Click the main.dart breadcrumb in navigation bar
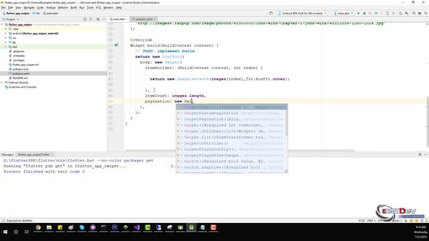429x241 pixels. tap(51, 13)
